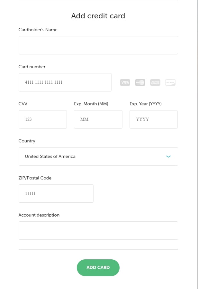The width and height of the screenshot is (198, 289).
Task: Click the Discover card logo icon
Action: click(x=170, y=82)
